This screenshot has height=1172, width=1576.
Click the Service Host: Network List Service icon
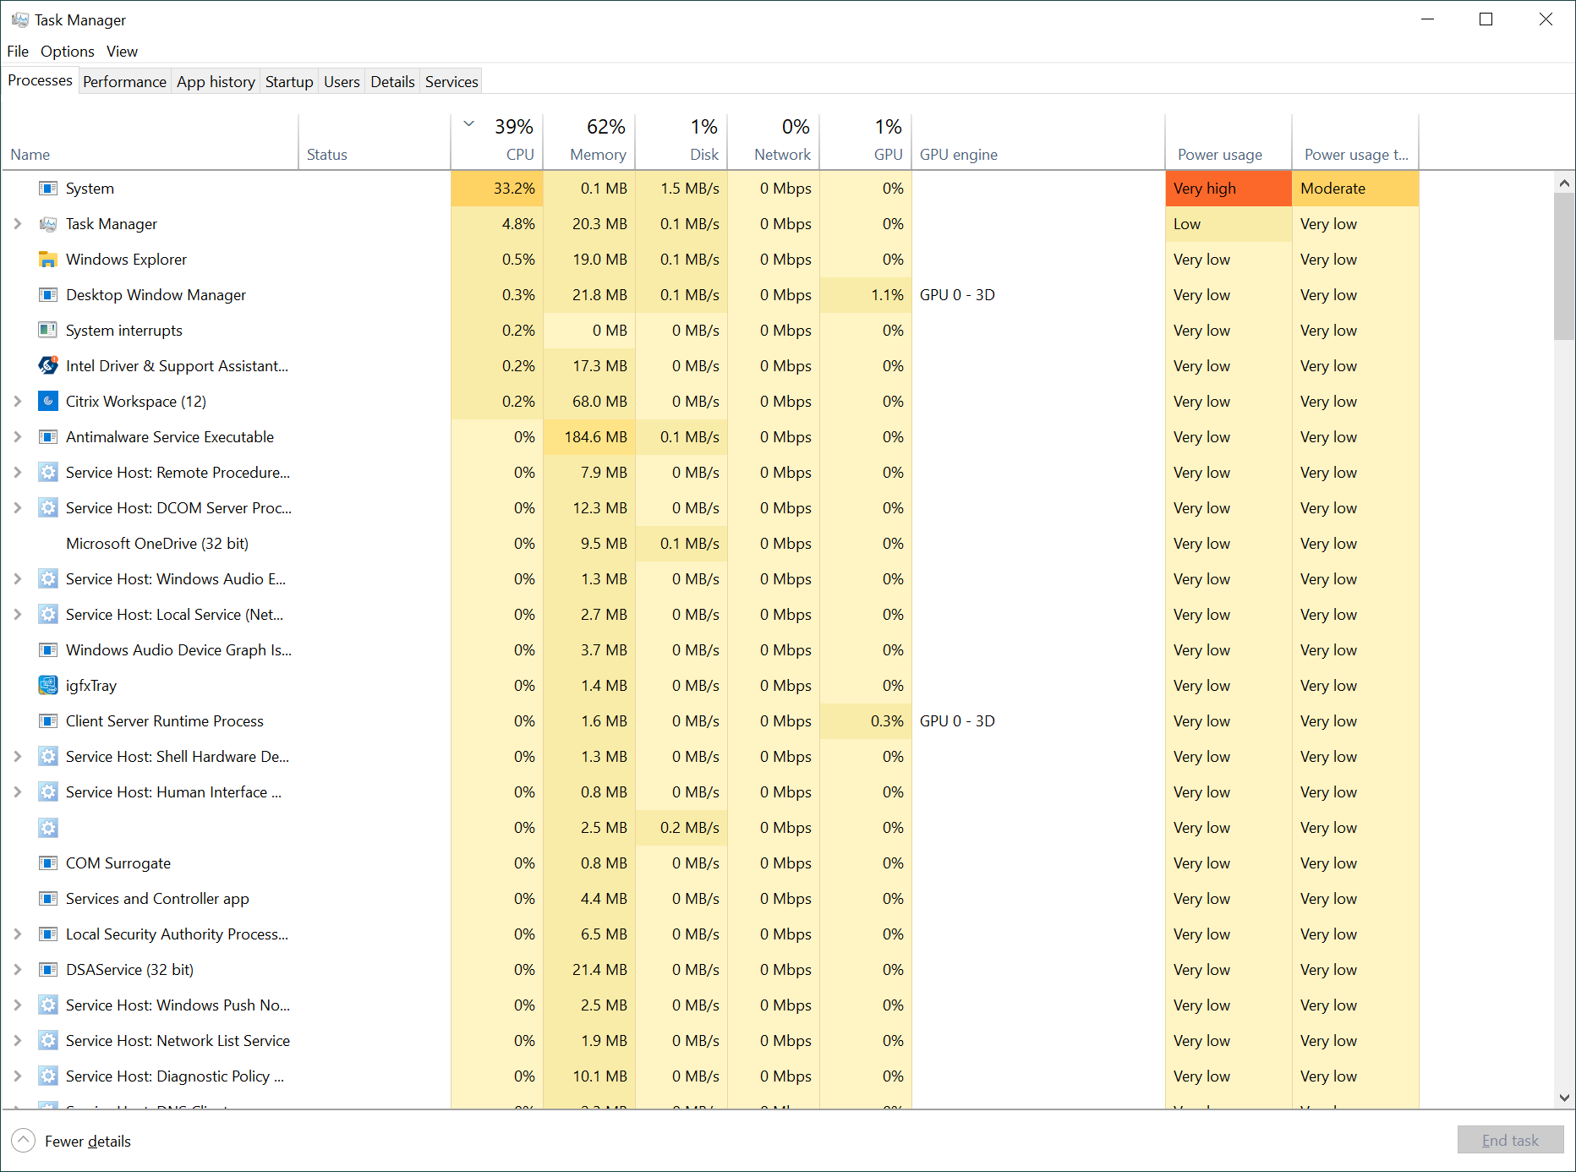pos(48,1041)
